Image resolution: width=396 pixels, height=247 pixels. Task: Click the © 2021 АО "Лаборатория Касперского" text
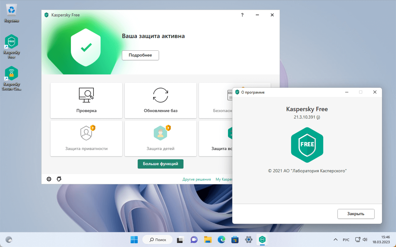tap(307, 171)
